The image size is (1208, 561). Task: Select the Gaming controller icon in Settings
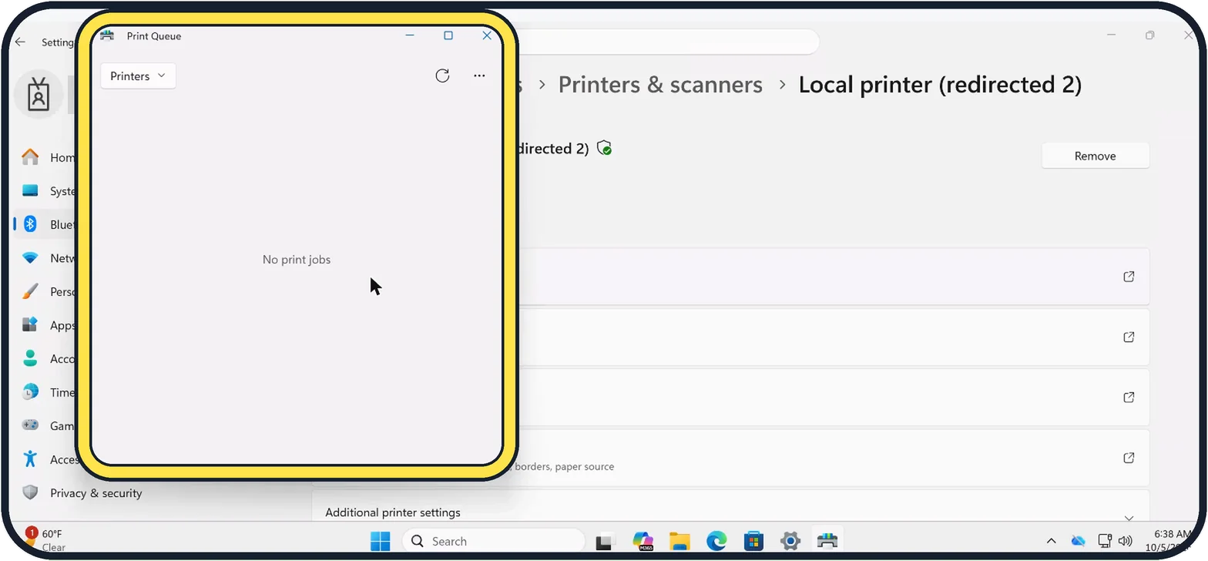click(x=30, y=425)
